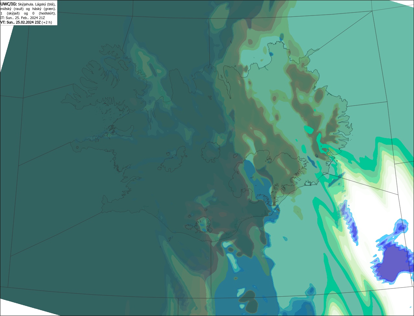Click the bold "VT: Sun.. 25.02.2024 23Z" text
The height and width of the screenshot is (316, 414).
(20, 22)
